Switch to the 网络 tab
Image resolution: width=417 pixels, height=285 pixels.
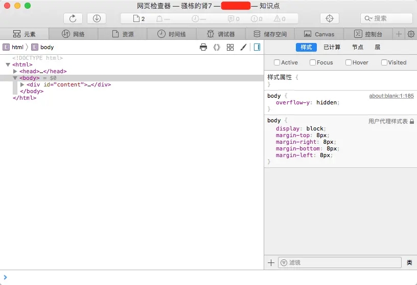tap(74, 34)
